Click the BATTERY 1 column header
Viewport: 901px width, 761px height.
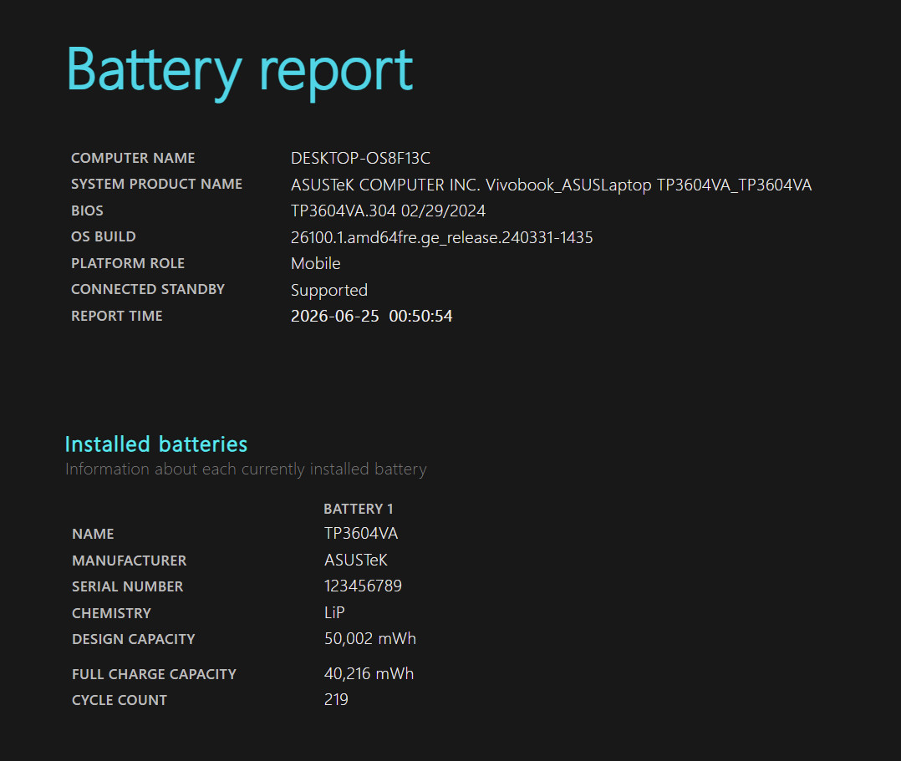coord(358,509)
